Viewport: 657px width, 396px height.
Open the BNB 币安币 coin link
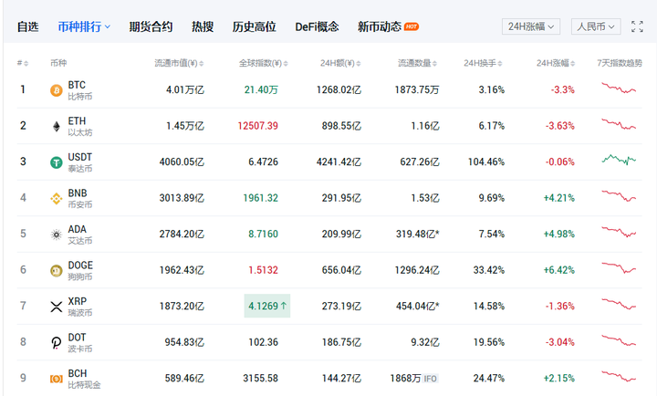(80, 198)
